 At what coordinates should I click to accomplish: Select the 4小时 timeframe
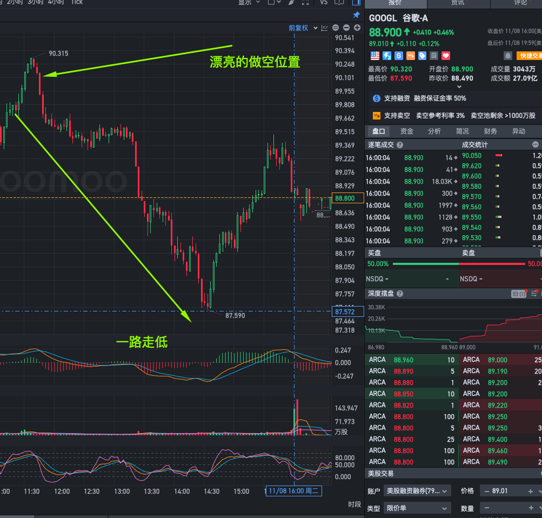tap(56, 2)
